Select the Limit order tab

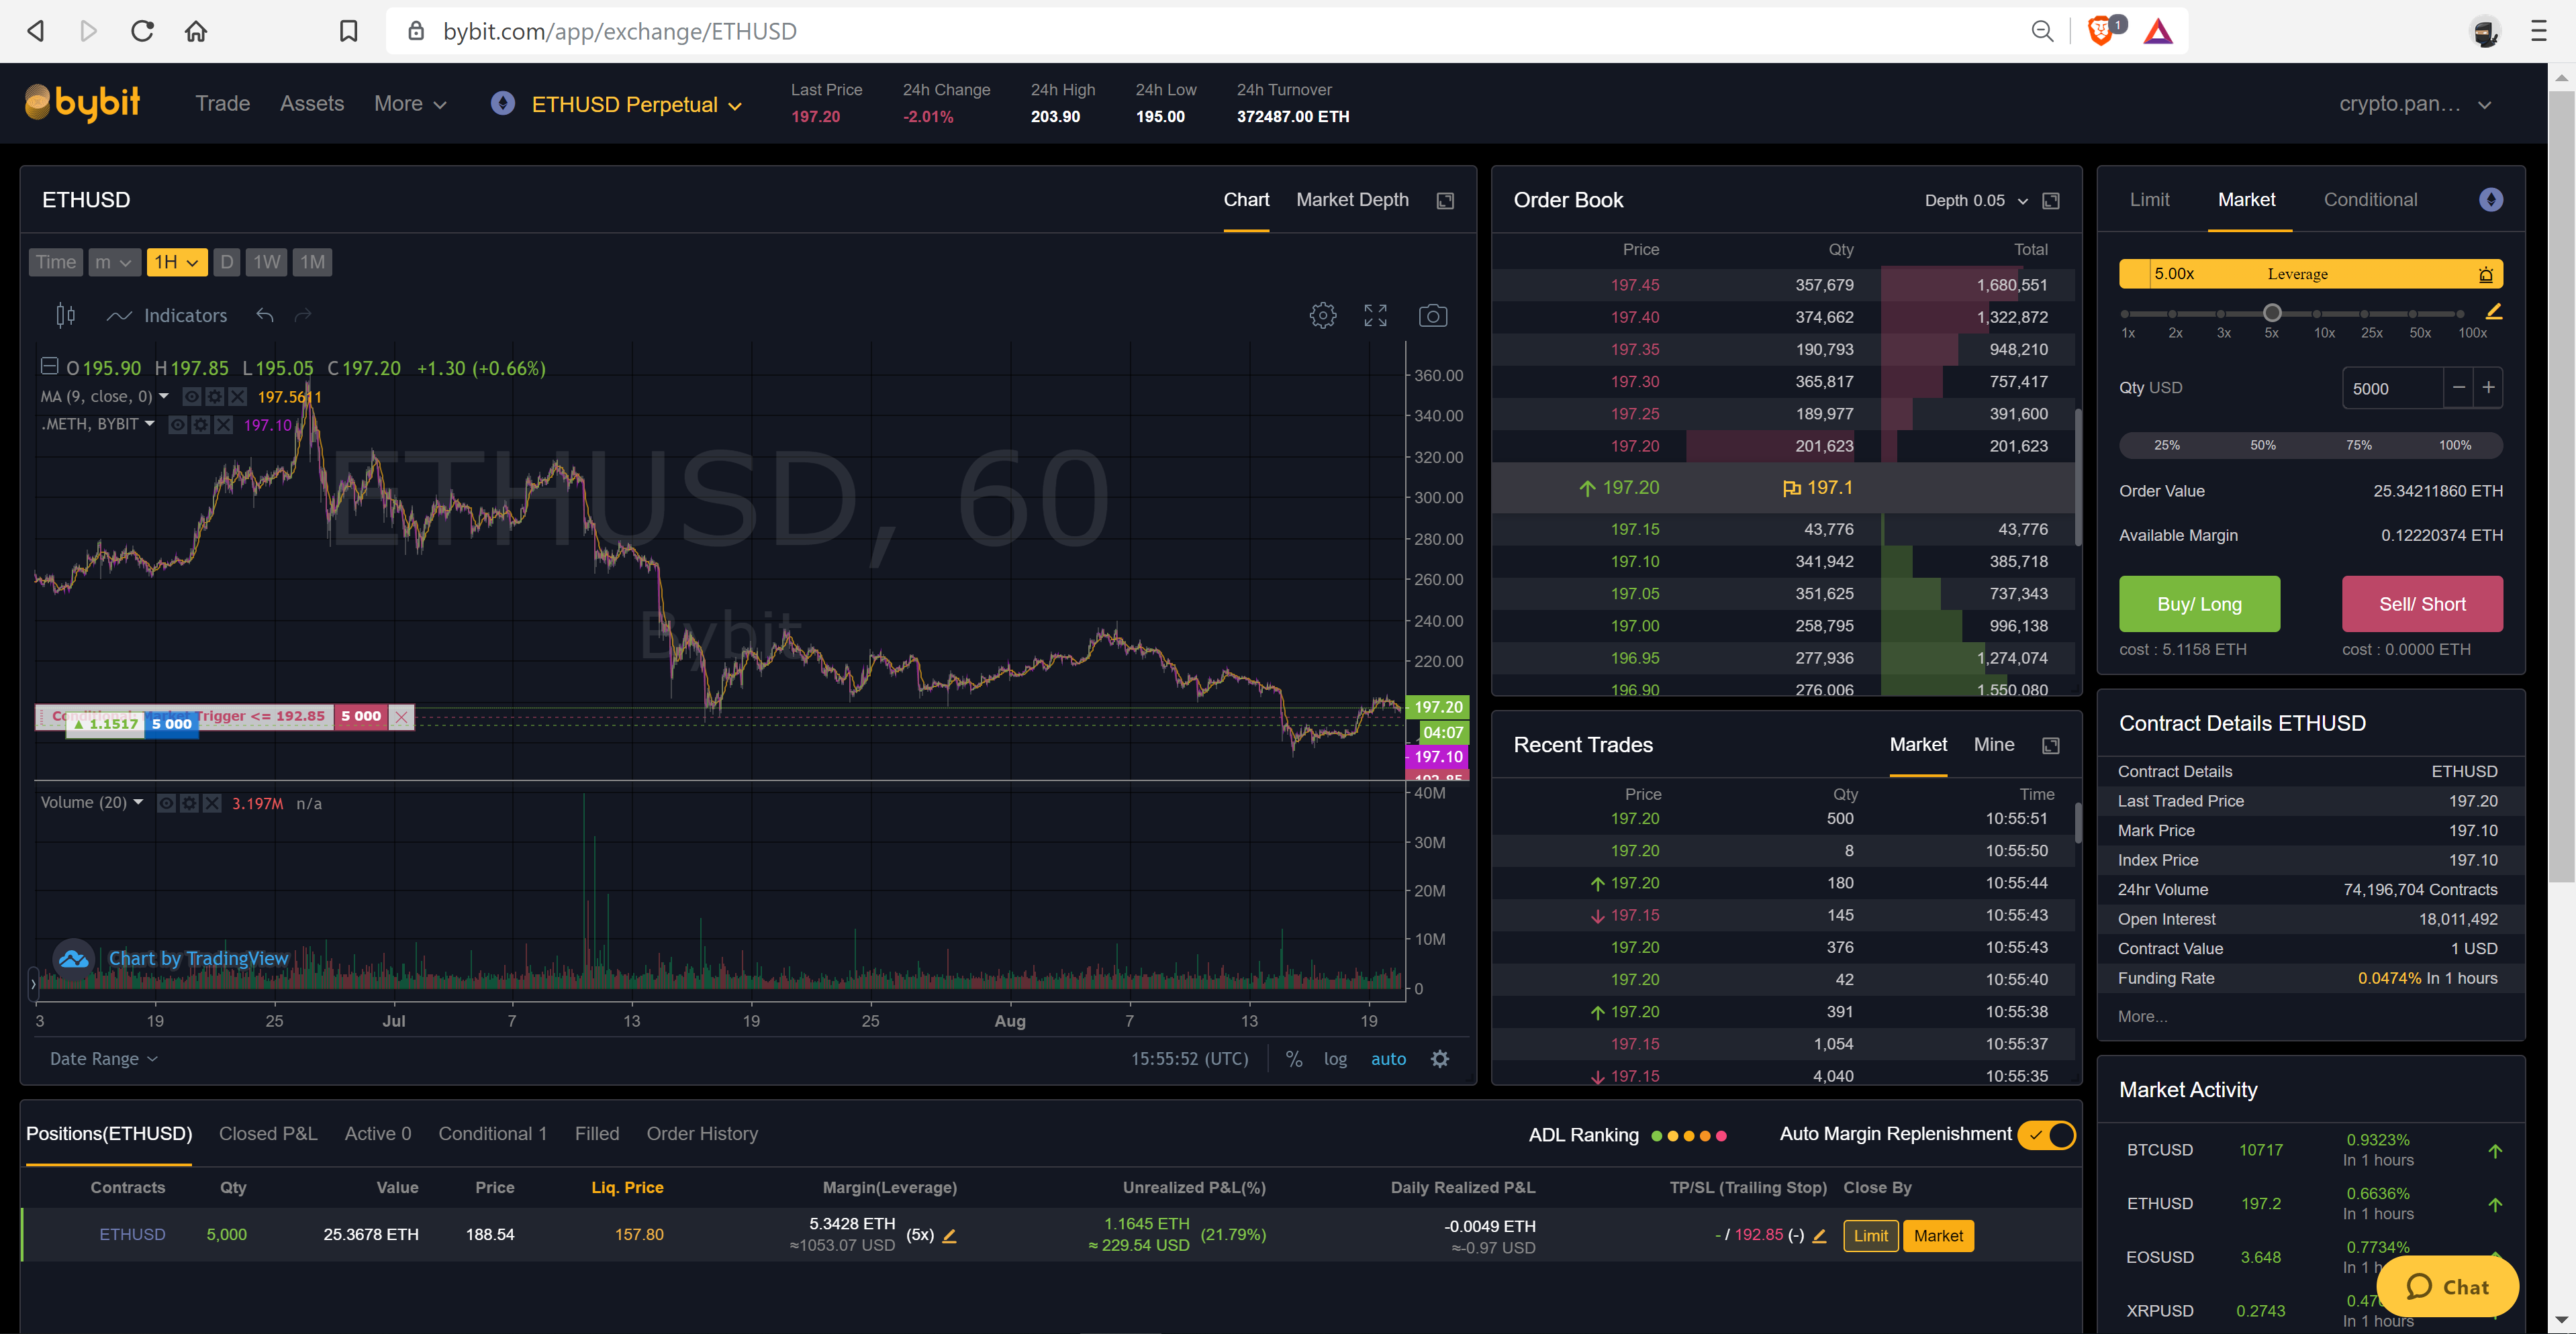coord(2149,200)
